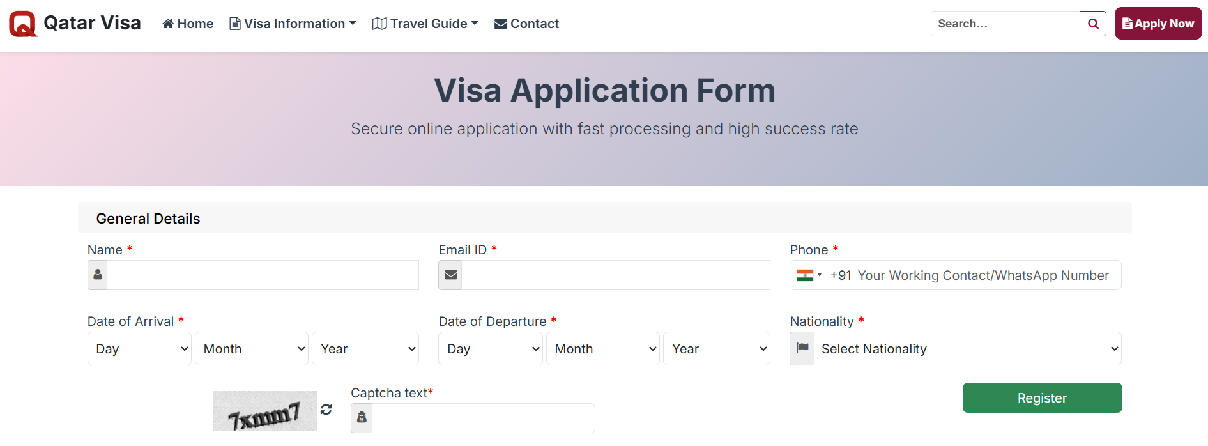Viewport: 1208px width, 446px height.
Task: Click the Qatar Visa logo icon
Action: click(23, 24)
